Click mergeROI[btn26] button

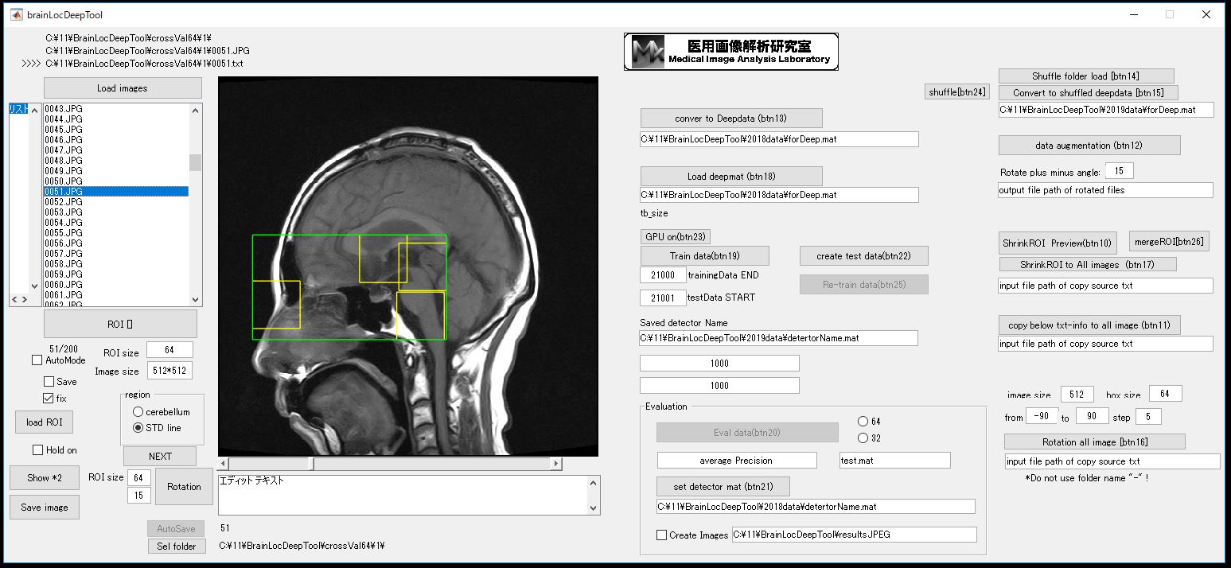click(x=1169, y=242)
